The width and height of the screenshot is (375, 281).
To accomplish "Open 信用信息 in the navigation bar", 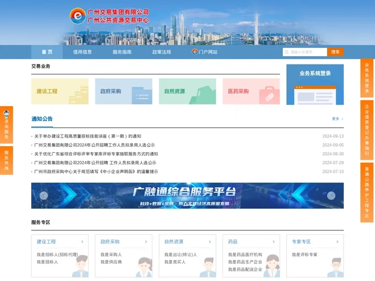I will [82, 52].
